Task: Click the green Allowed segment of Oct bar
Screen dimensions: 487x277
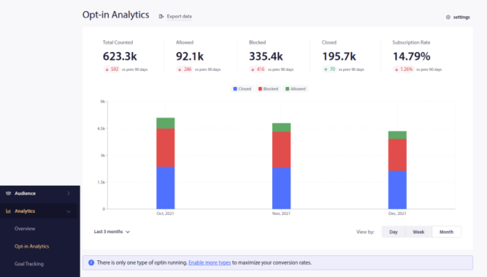Action: tap(166, 123)
